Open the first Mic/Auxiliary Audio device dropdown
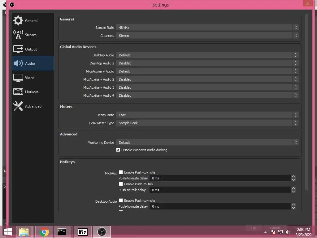Viewport: 317px width, 238px height. (207, 71)
